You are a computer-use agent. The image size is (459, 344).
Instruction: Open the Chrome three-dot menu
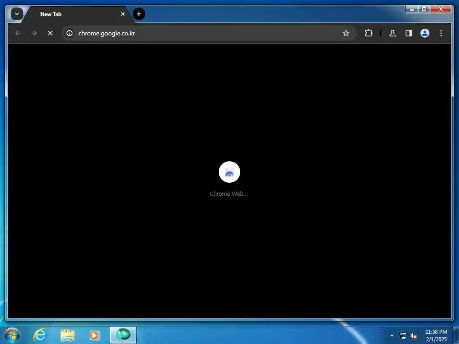coord(441,33)
